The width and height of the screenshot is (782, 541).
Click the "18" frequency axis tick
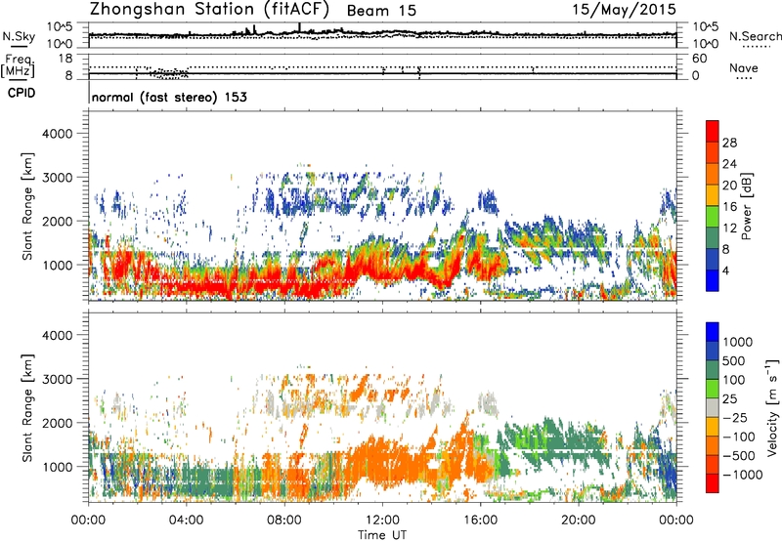point(65,59)
